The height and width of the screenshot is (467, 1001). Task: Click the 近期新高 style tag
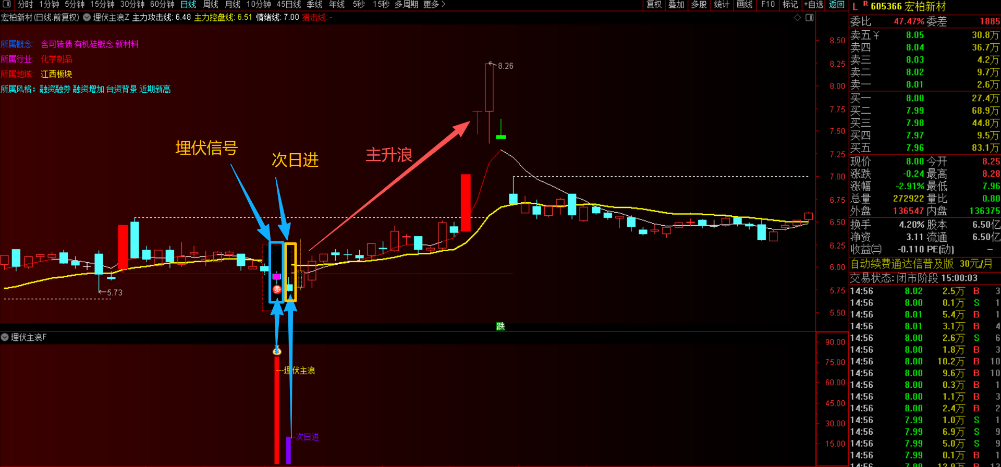coord(155,89)
